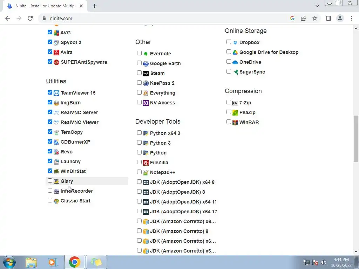This screenshot has width=359, height=269.
Task: Bookmark this page with the star
Action: pyautogui.click(x=315, y=18)
